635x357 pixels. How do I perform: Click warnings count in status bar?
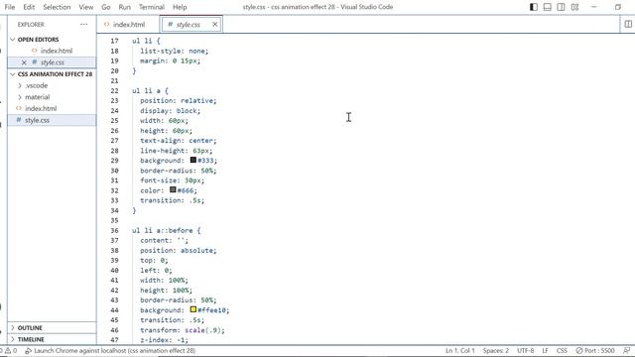(11, 350)
